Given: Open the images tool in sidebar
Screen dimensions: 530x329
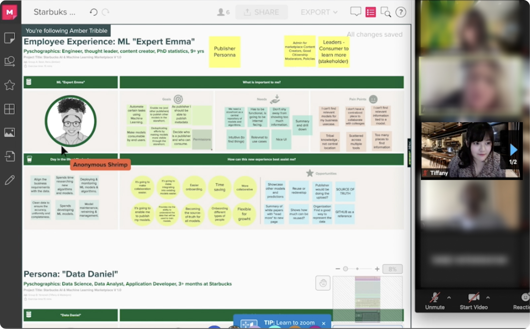Looking at the screenshot, I should (x=10, y=133).
